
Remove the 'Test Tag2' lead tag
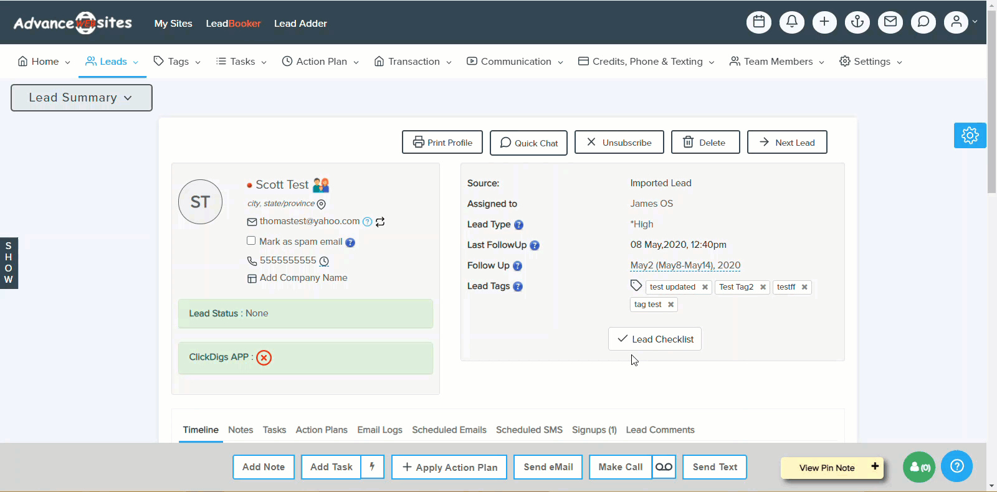point(763,287)
